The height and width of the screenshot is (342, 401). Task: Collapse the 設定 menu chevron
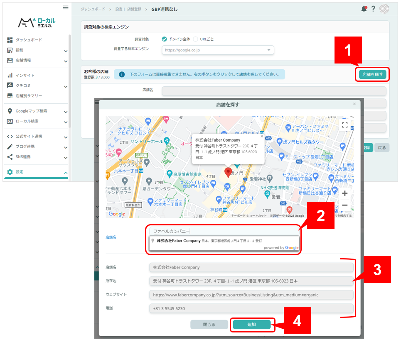[x=66, y=173]
